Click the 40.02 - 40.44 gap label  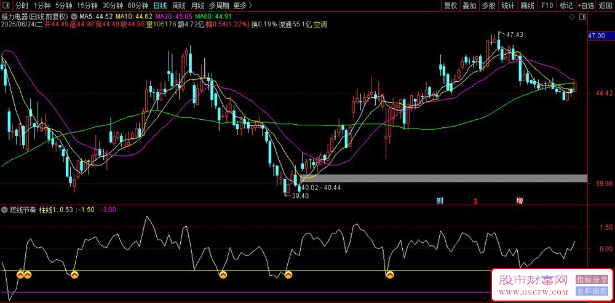tap(321, 187)
